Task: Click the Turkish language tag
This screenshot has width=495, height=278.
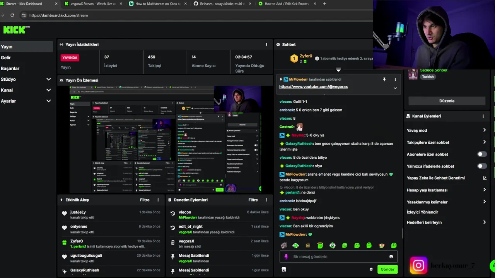Action: coord(428,76)
